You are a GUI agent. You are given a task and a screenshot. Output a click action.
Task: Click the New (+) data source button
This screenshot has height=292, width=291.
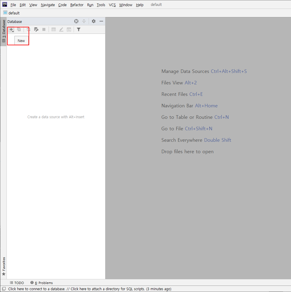[11, 29]
